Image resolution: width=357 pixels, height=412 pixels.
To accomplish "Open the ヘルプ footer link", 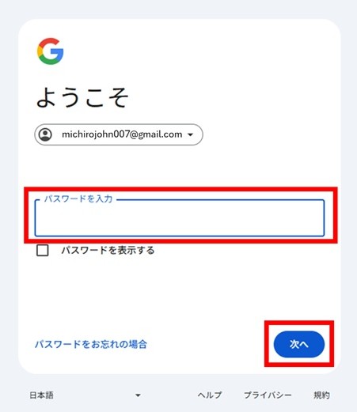I will pyautogui.click(x=210, y=395).
